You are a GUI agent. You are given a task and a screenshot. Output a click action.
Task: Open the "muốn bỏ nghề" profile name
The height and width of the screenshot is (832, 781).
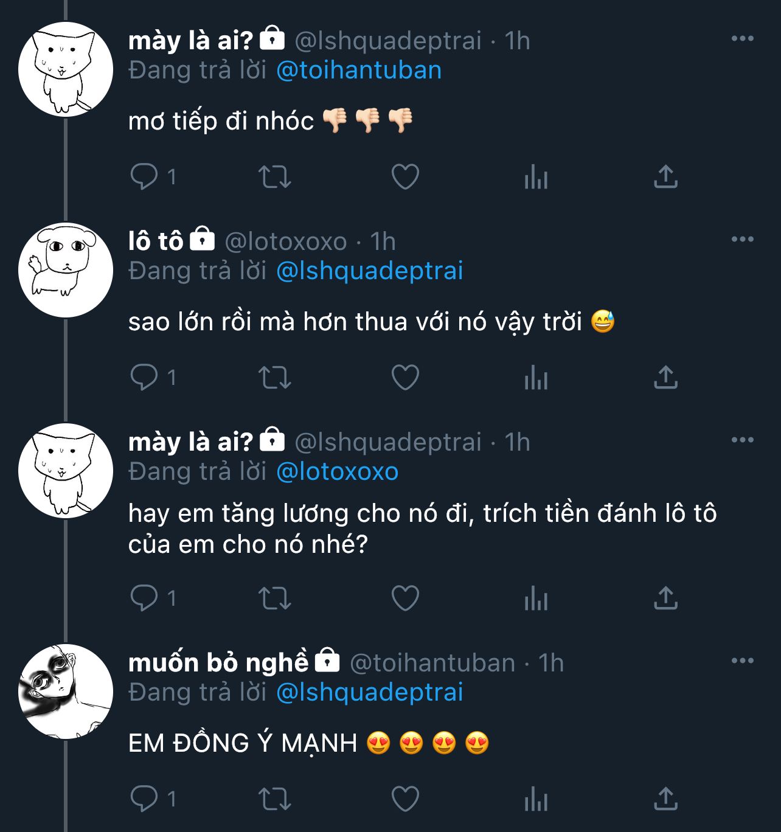tap(218, 662)
